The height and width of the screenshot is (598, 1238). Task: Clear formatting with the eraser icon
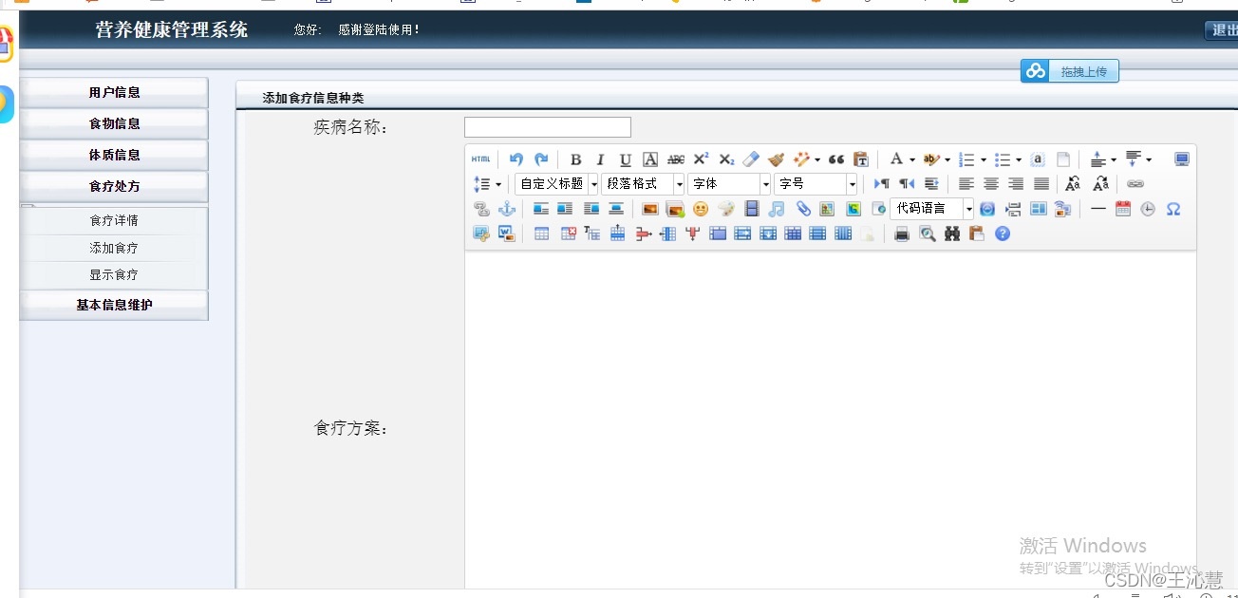[x=750, y=159]
